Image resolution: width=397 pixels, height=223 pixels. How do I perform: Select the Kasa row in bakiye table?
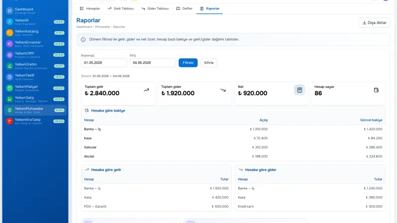click(x=233, y=138)
